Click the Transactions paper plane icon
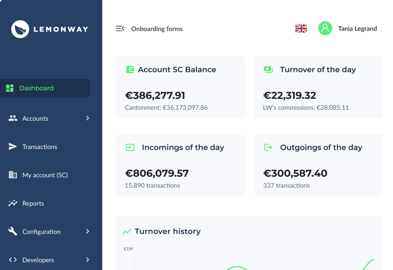393x270 pixels. pos(12,147)
